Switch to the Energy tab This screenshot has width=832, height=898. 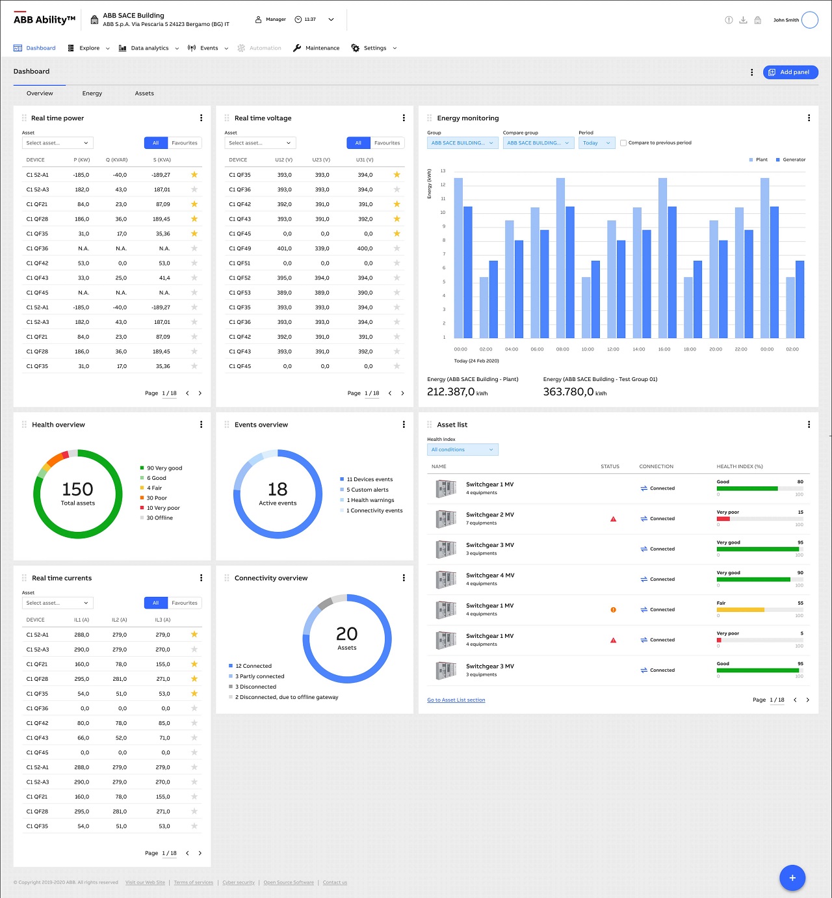(x=92, y=94)
